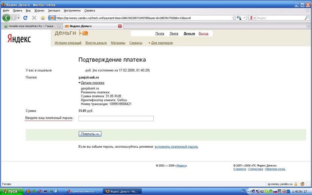Switch to Одноклассники.ru taskbar window

[83, 191]
